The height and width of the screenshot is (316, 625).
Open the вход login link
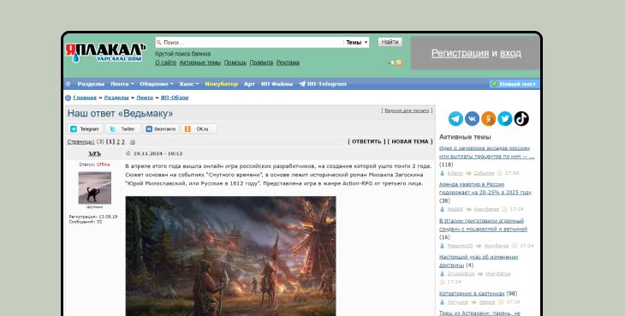(510, 53)
